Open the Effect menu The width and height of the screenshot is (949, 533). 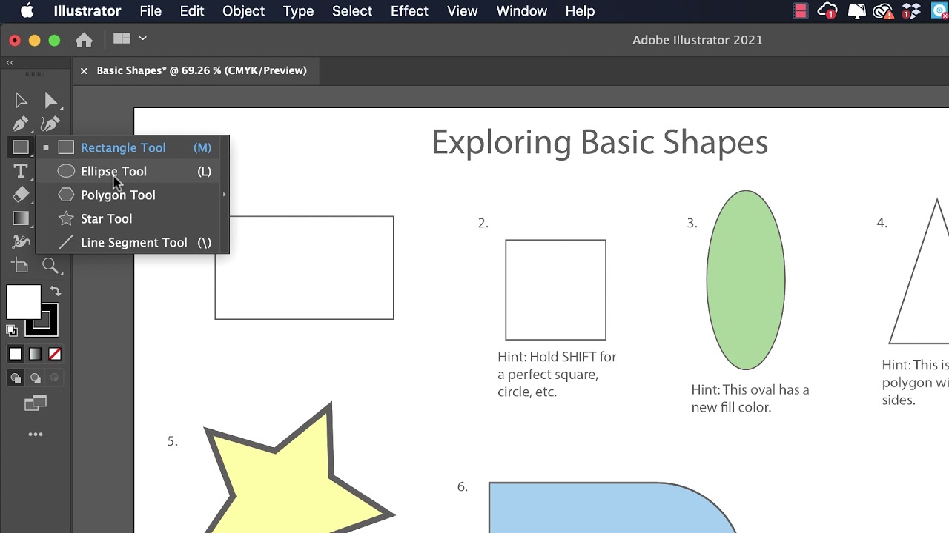409,11
